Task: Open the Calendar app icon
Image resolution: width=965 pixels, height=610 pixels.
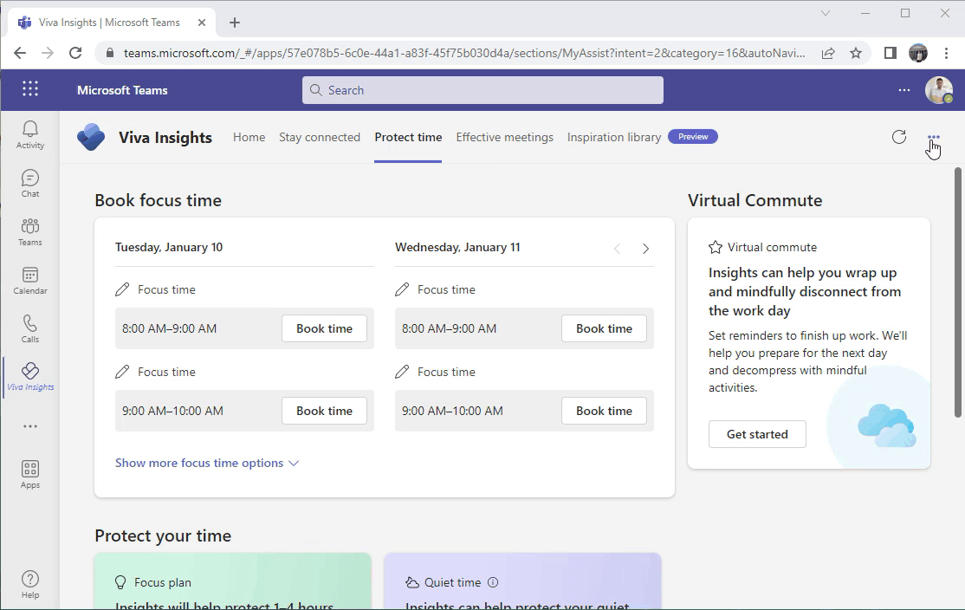Action: pyautogui.click(x=30, y=280)
